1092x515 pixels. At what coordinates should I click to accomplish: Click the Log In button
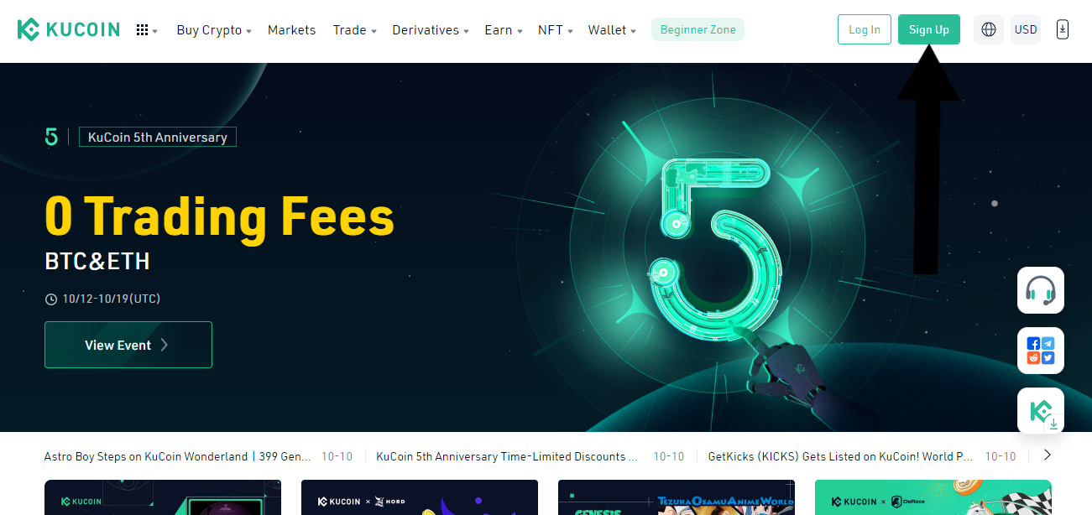tap(865, 29)
